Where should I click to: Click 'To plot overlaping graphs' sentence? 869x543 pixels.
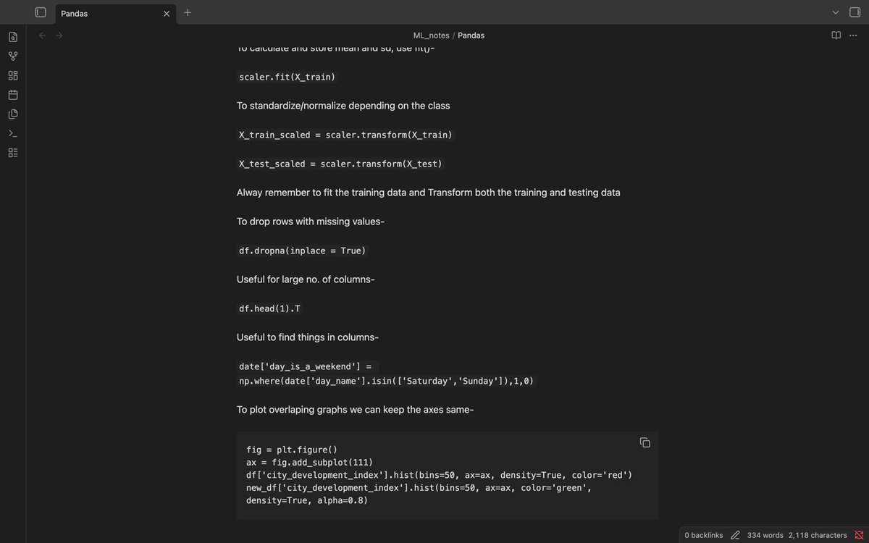(355, 410)
